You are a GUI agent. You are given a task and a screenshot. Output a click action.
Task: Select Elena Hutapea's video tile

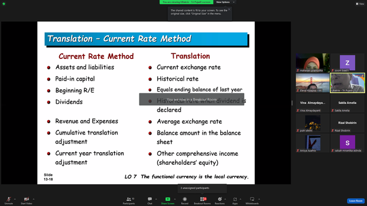313,83
